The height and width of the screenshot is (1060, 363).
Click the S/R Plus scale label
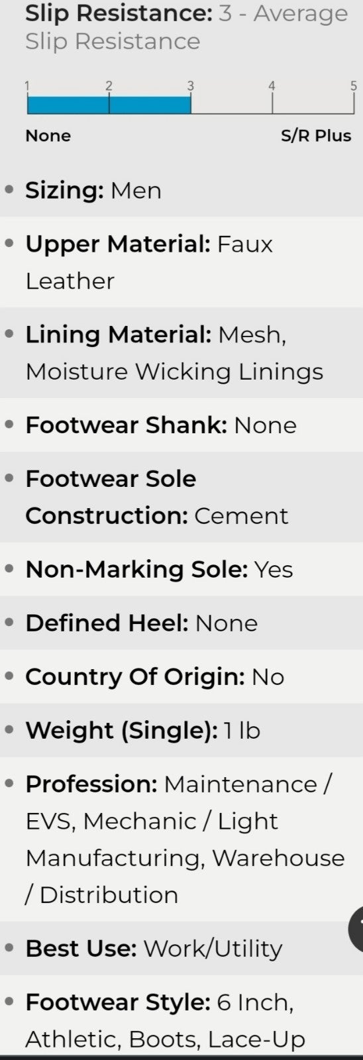click(x=316, y=135)
